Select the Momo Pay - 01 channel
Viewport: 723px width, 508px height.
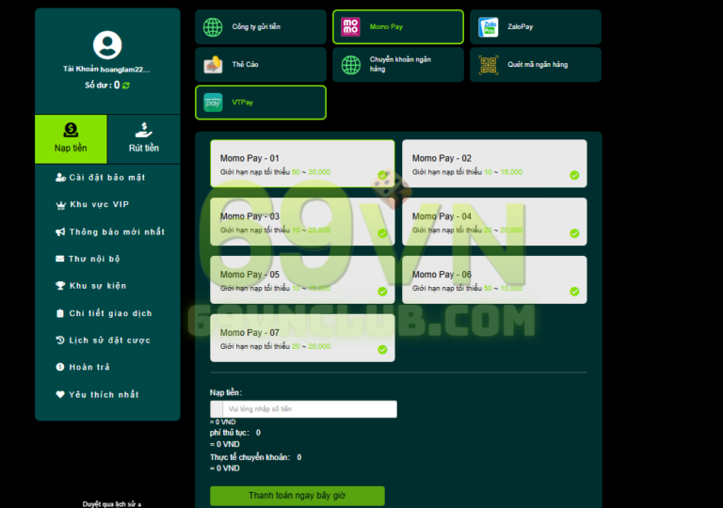click(302, 164)
